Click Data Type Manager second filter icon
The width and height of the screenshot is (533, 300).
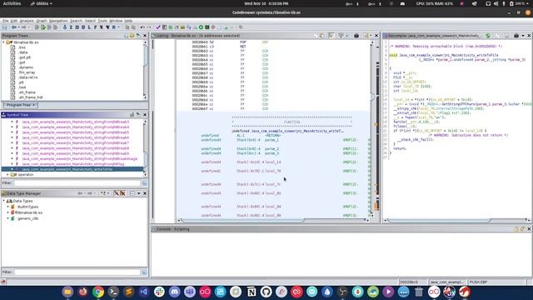pyautogui.click(x=122, y=193)
